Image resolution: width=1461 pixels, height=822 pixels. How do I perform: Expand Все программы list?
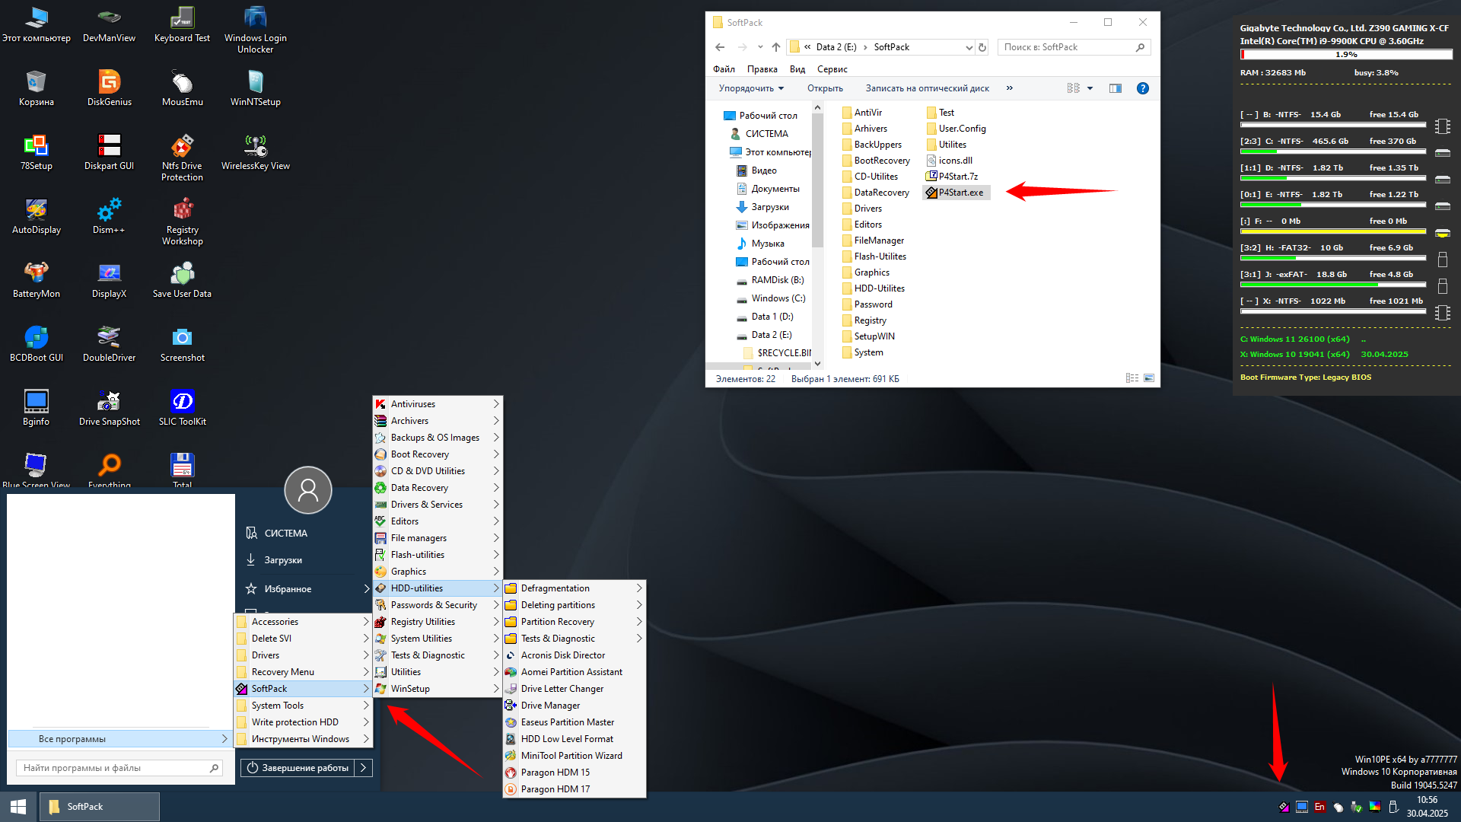pyautogui.click(x=119, y=739)
